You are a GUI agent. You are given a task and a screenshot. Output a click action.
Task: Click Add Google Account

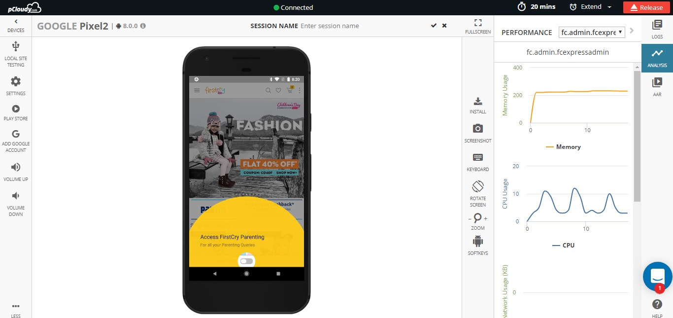pyautogui.click(x=16, y=141)
